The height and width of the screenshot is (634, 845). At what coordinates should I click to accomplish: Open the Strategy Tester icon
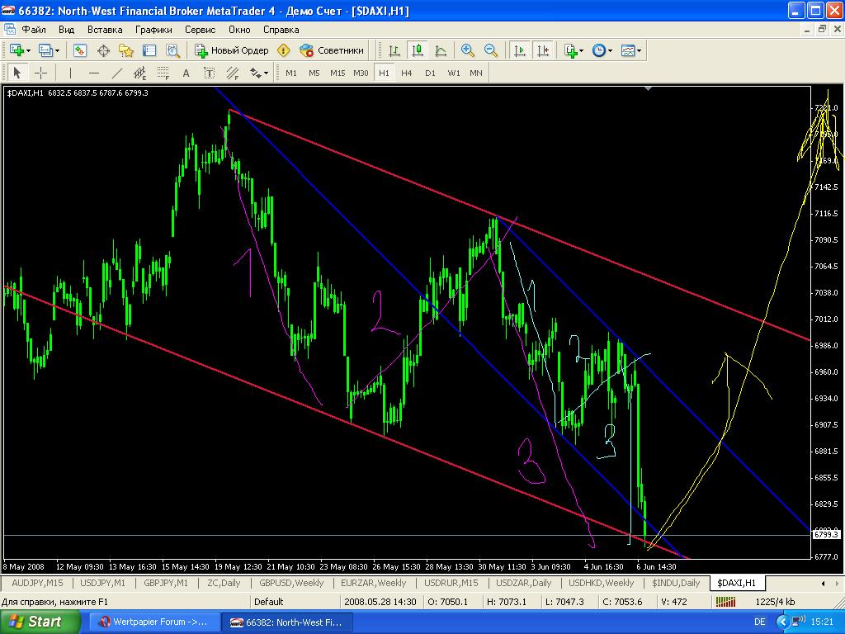[172, 50]
